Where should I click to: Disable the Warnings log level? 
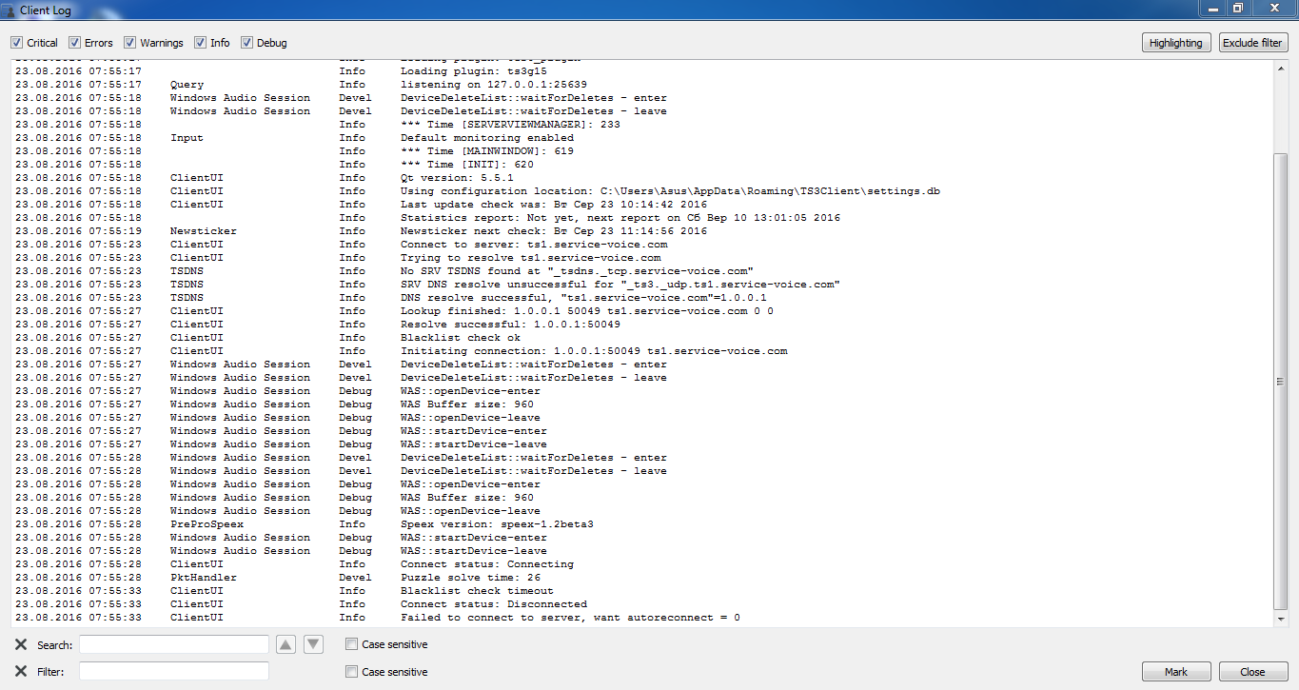pyautogui.click(x=130, y=43)
